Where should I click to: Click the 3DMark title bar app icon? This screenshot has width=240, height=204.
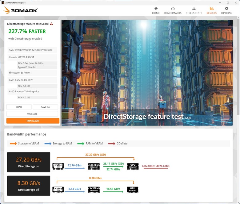(x=3, y=2)
